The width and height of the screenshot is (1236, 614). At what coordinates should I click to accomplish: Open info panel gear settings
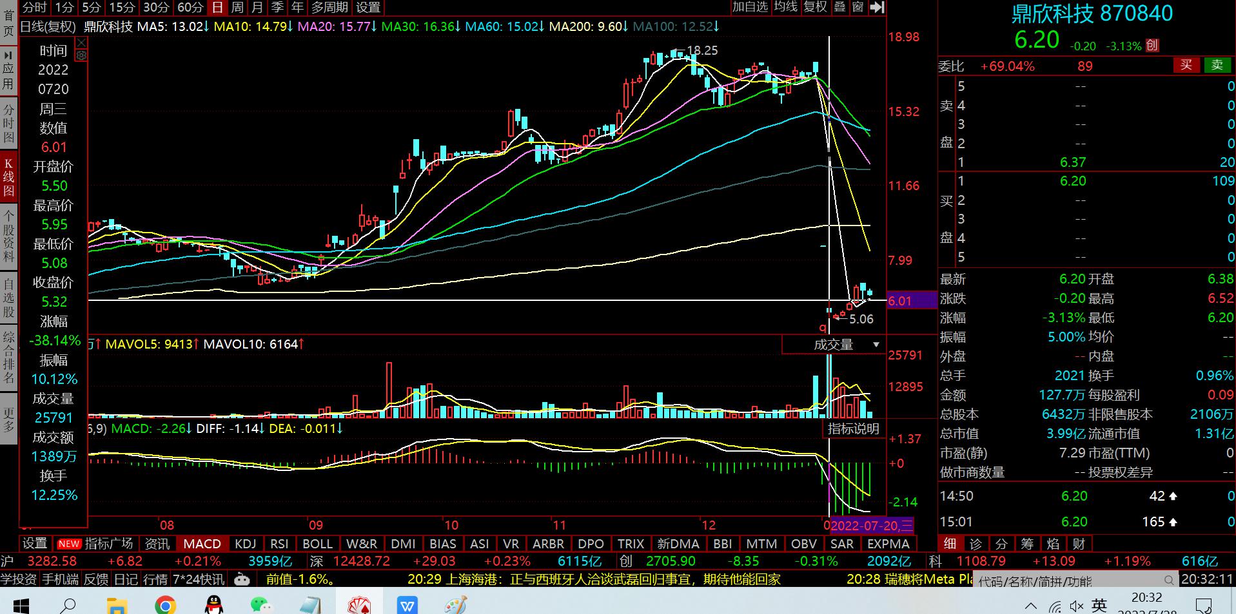click(81, 55)
